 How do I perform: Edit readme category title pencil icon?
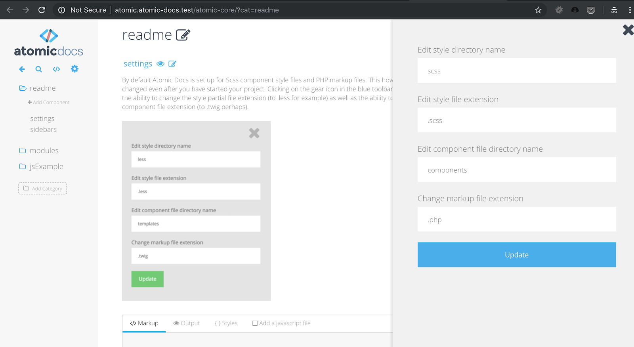(183, 35)
